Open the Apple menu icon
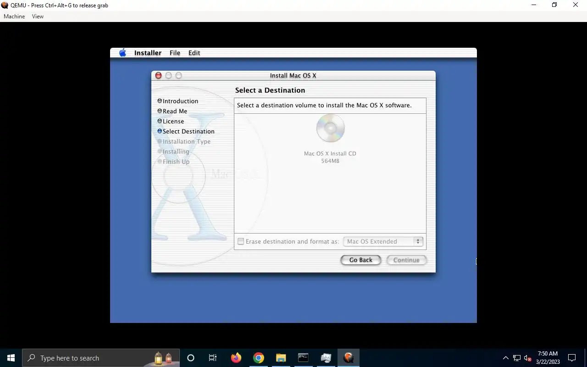Screen dimensions: 587x367 point(122,53)
